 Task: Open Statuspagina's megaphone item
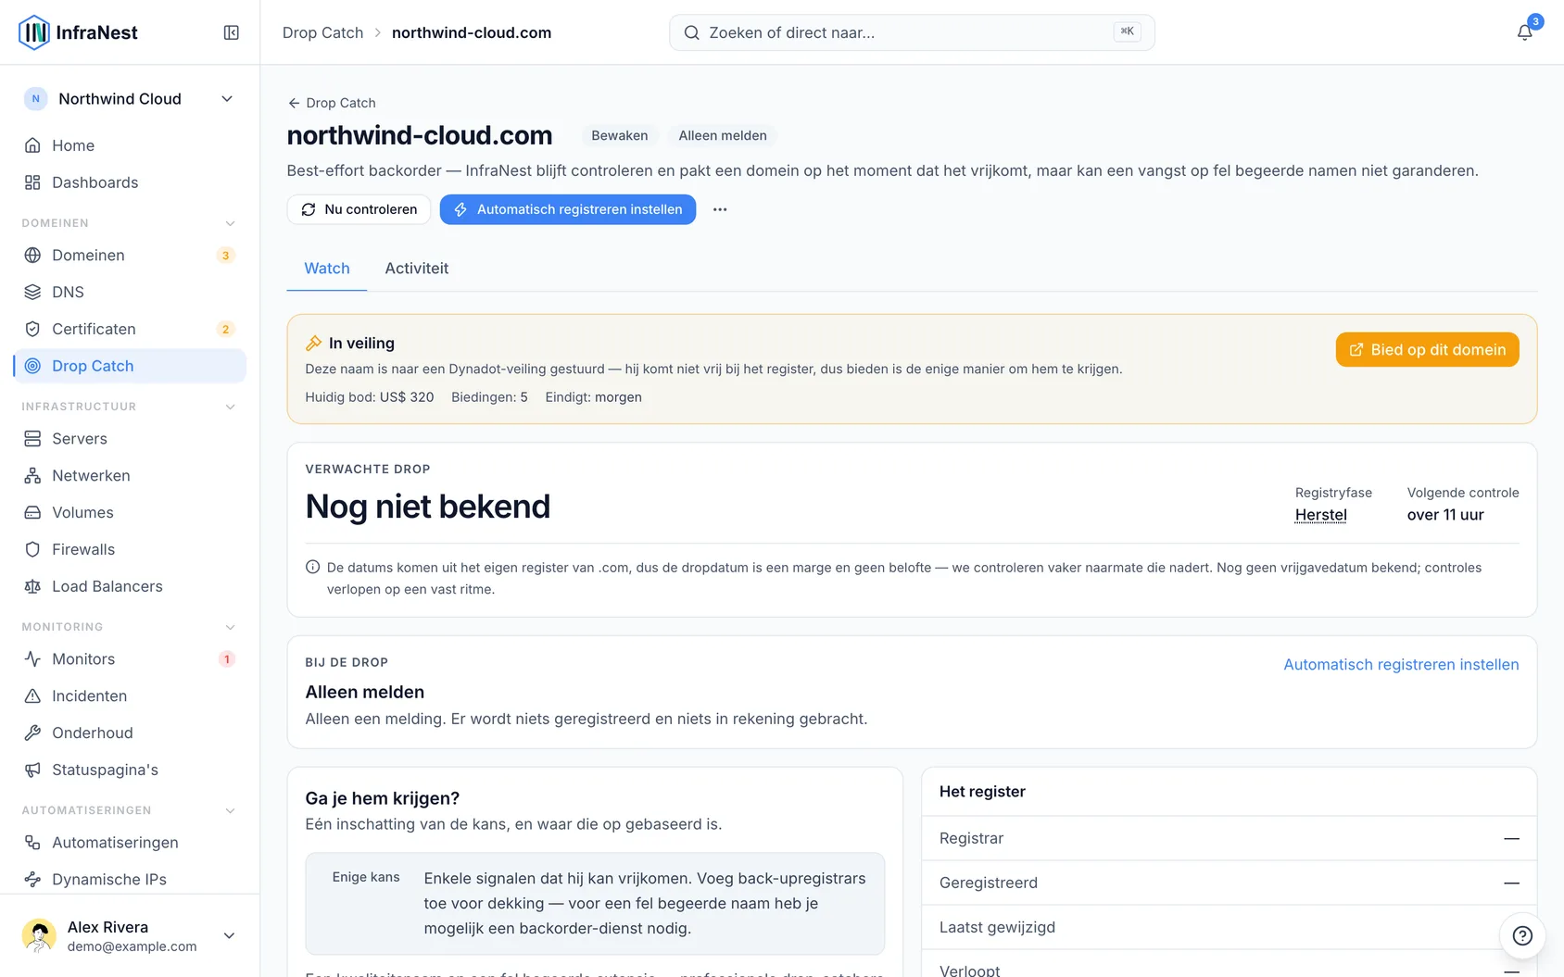(130, 770)
